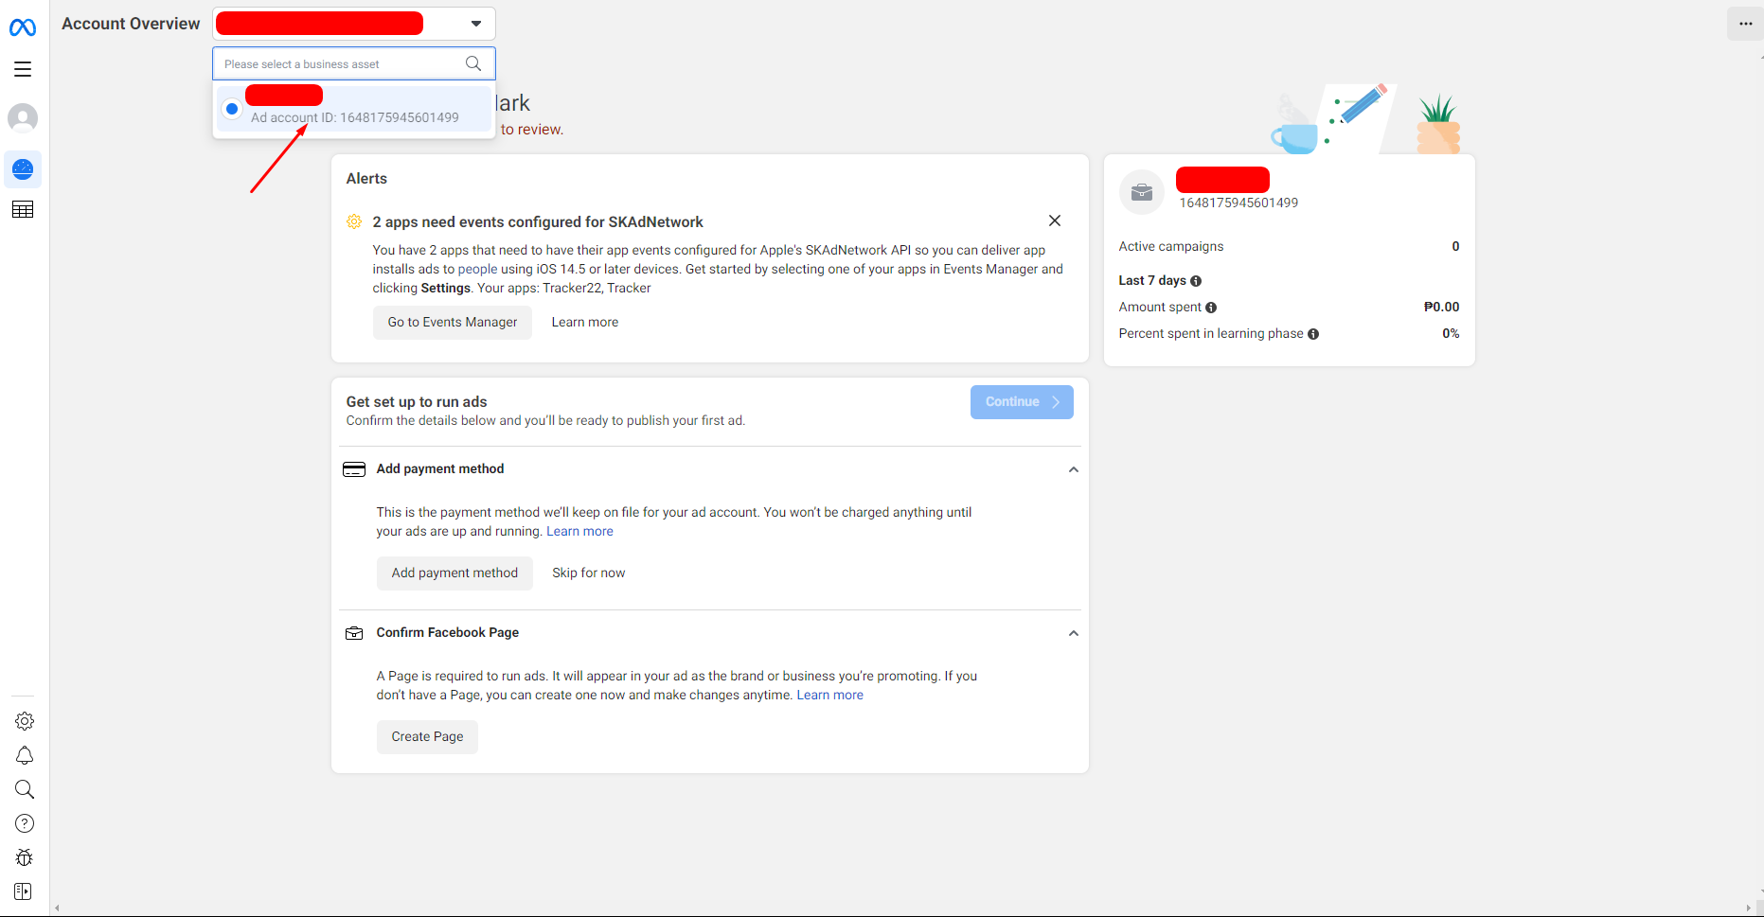
Task: Click the account ID under briefcase card
Action: point(1238,203)
